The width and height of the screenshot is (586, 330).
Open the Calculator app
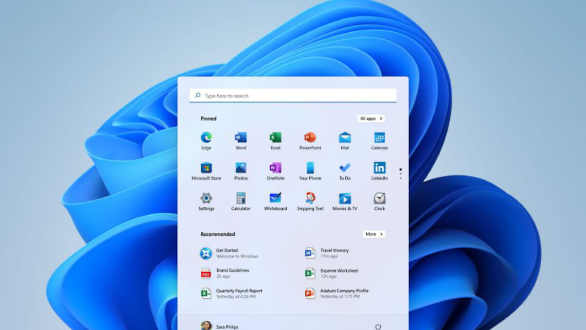click(x=240, y=199)
